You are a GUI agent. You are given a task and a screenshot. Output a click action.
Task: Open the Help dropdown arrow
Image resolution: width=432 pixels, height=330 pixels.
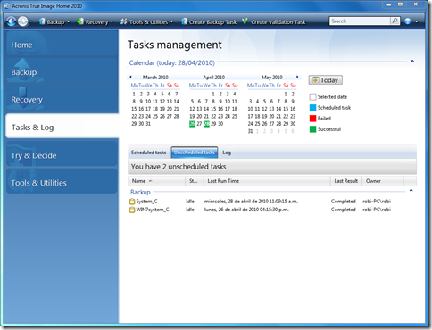click(416, 21)
